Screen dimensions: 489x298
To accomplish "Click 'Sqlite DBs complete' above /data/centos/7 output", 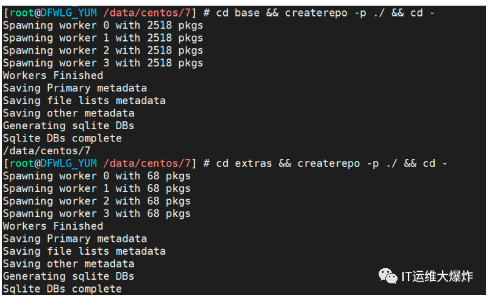I will click(62, 138).
